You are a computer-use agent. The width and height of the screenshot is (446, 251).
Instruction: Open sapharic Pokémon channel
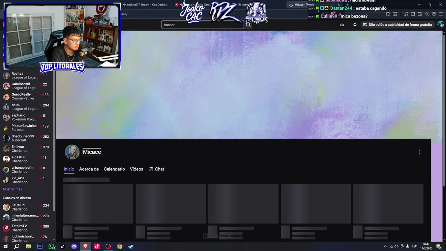pyautogui.click(x=26, y=117)
